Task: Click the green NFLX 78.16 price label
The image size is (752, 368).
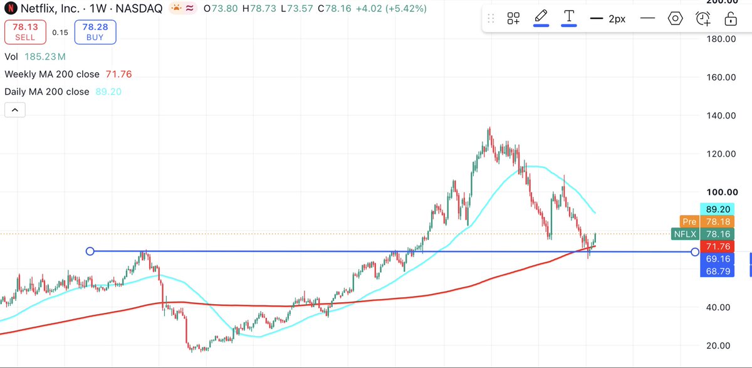Action: 701,234
